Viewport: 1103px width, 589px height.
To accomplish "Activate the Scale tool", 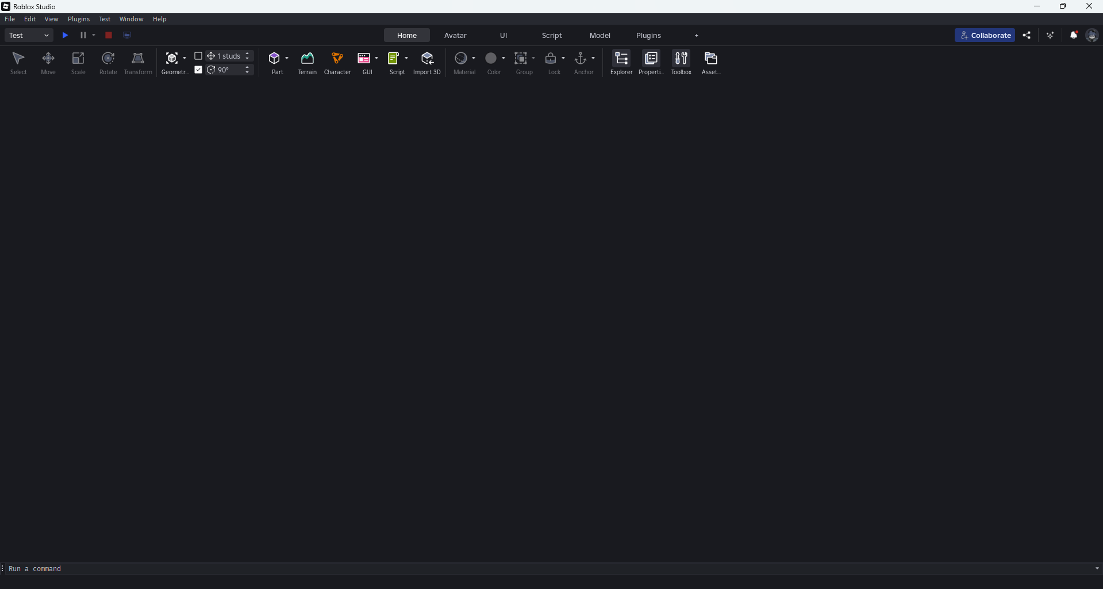I will click(x=78, y=63).
